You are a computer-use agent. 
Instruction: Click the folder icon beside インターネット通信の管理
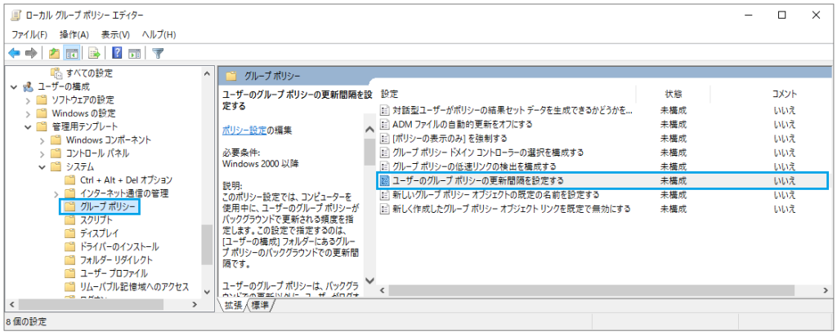point(70,192)
